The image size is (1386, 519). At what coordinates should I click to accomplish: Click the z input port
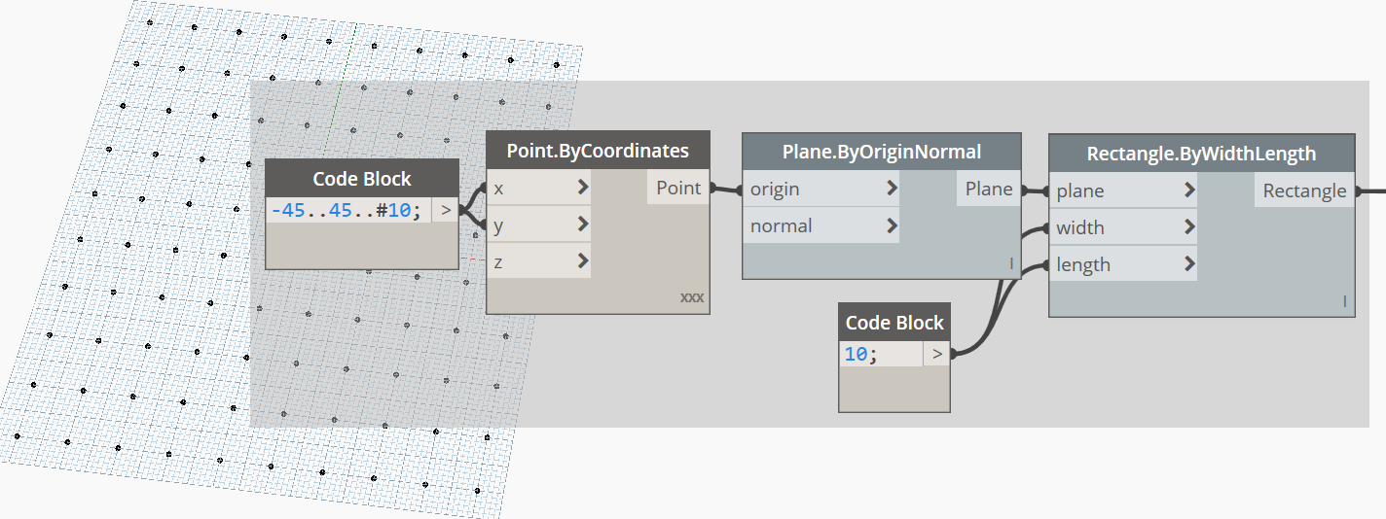538,260
